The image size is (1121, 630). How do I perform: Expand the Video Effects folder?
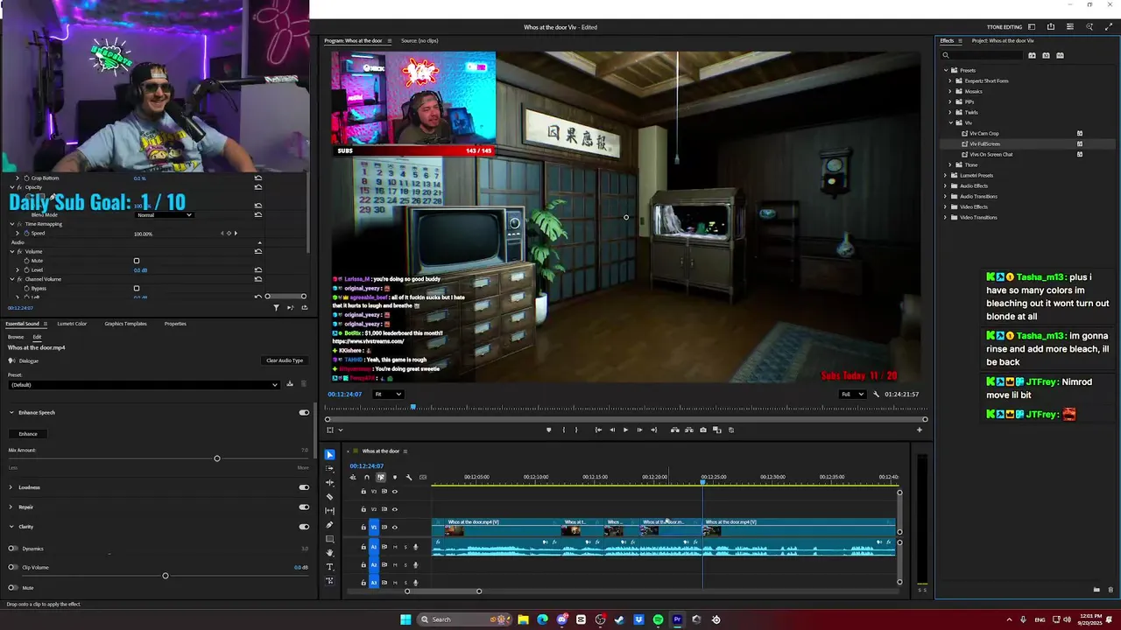[x=946, y=207]
